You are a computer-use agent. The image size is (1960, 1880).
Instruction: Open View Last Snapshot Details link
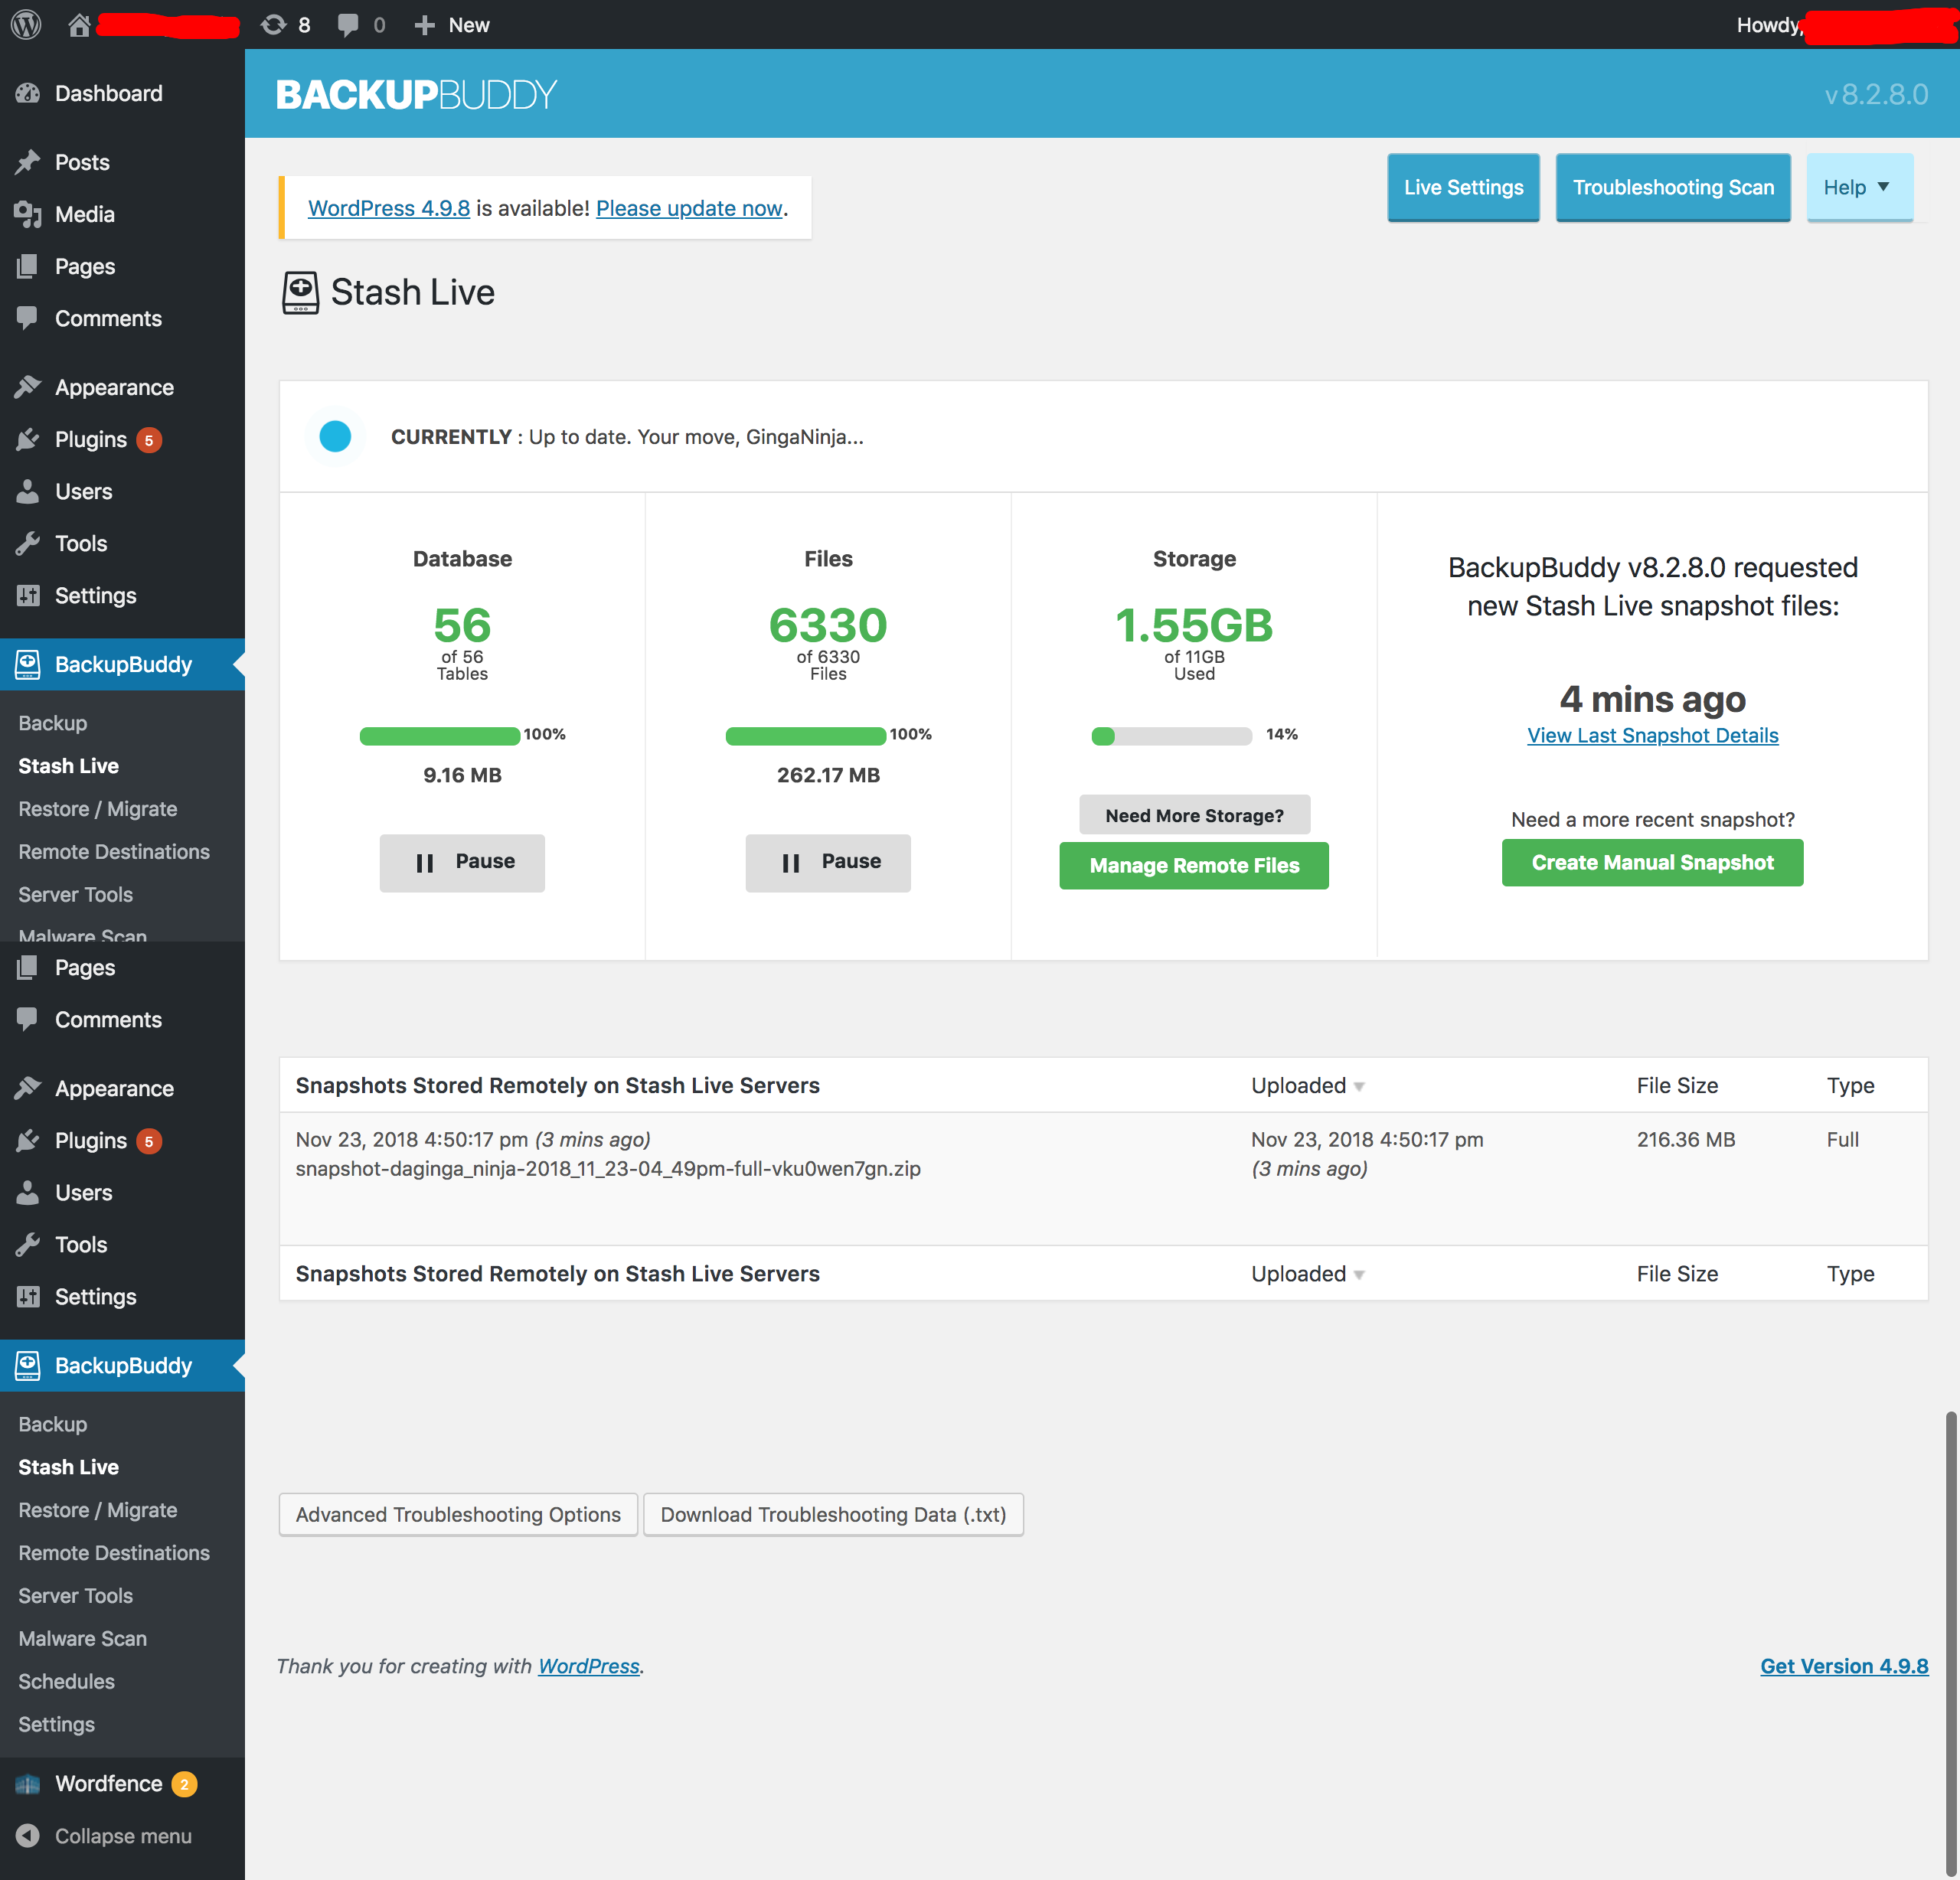coord(1652,735)
